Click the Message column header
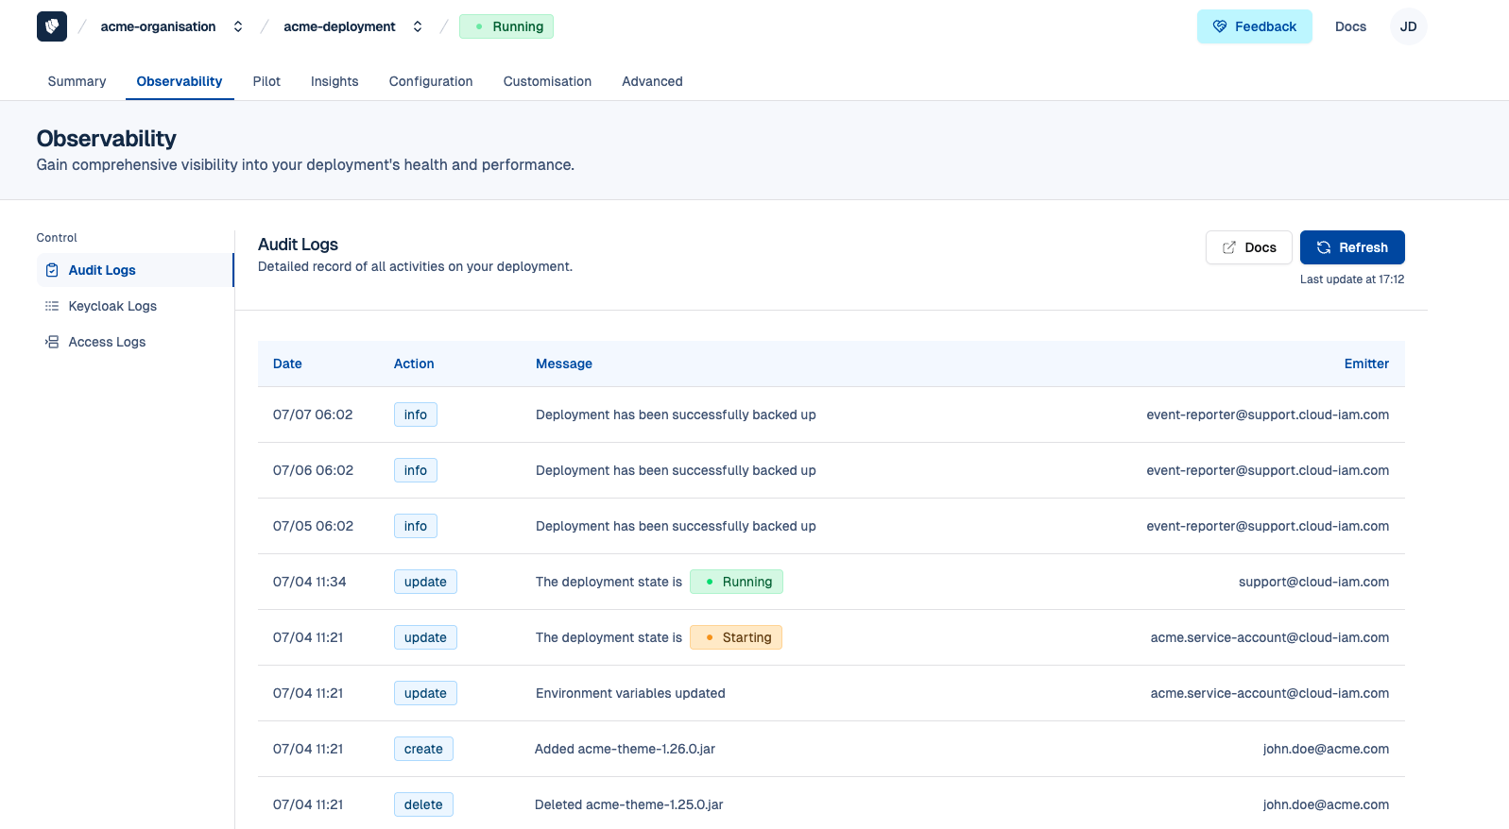This screenshot has width=1509, height=829. [x=564, y=364]
